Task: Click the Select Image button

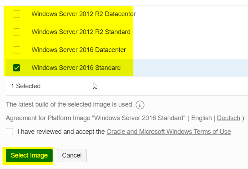Action: coord(29,155)
